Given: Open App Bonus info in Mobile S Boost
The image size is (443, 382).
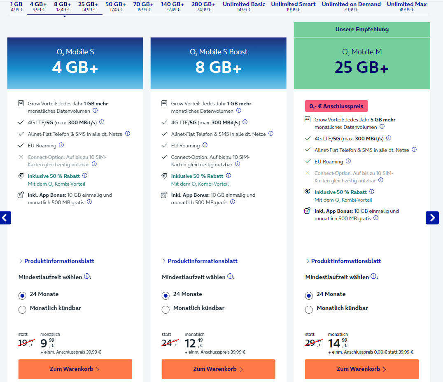Looking at the screenshot, I should tap(233, 202).
